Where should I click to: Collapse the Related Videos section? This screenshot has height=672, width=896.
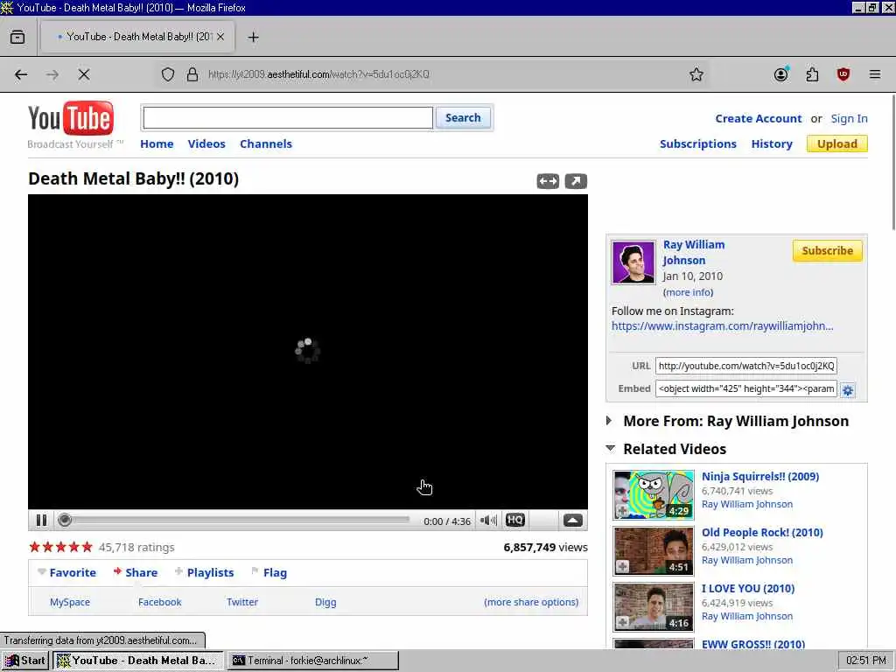click(610, 448)
